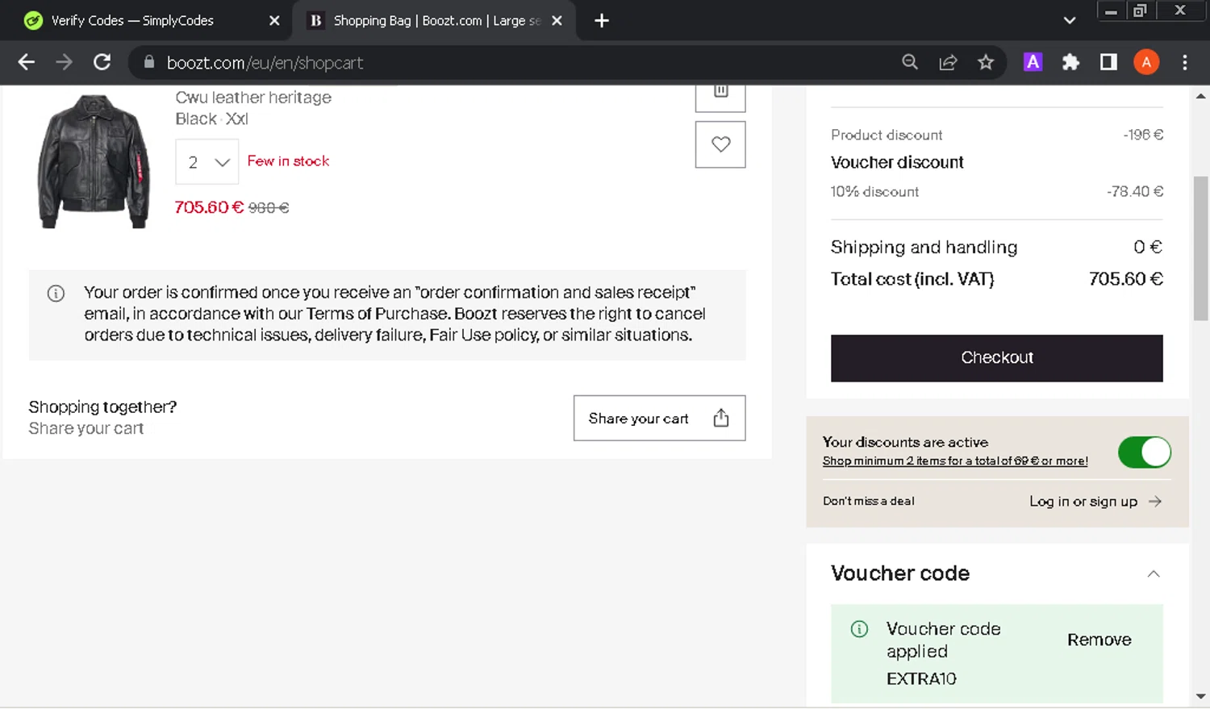Click the browser forward arrow
This screenshot has width=1210, height=709.
click(64, 62)
